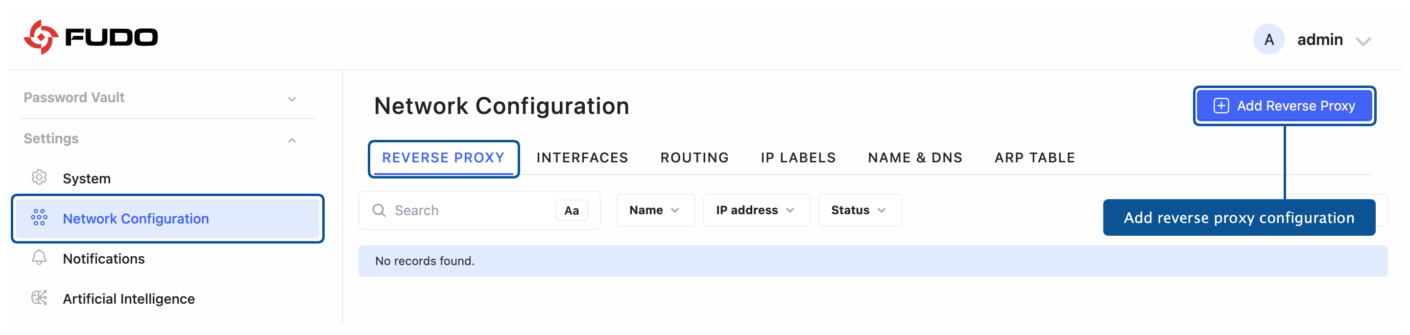Collapse the Settings section
This screenshot has height=335, width=1410.
(x=292, y=140)
